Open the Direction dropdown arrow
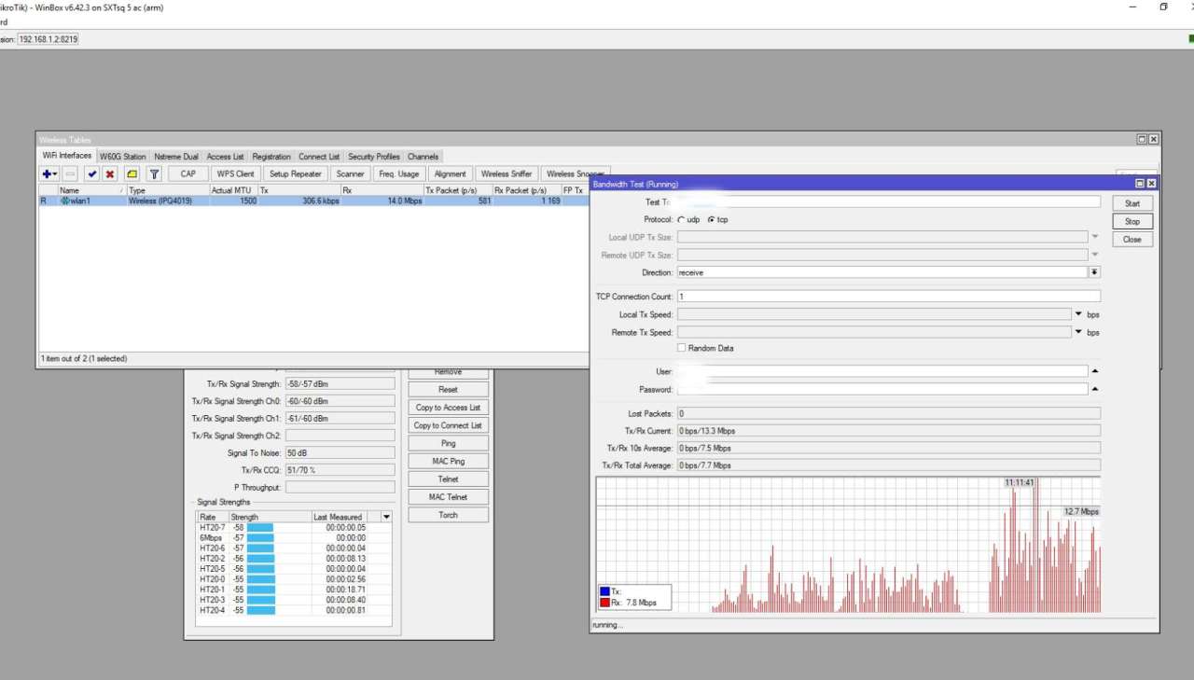 click(1094, 272)
